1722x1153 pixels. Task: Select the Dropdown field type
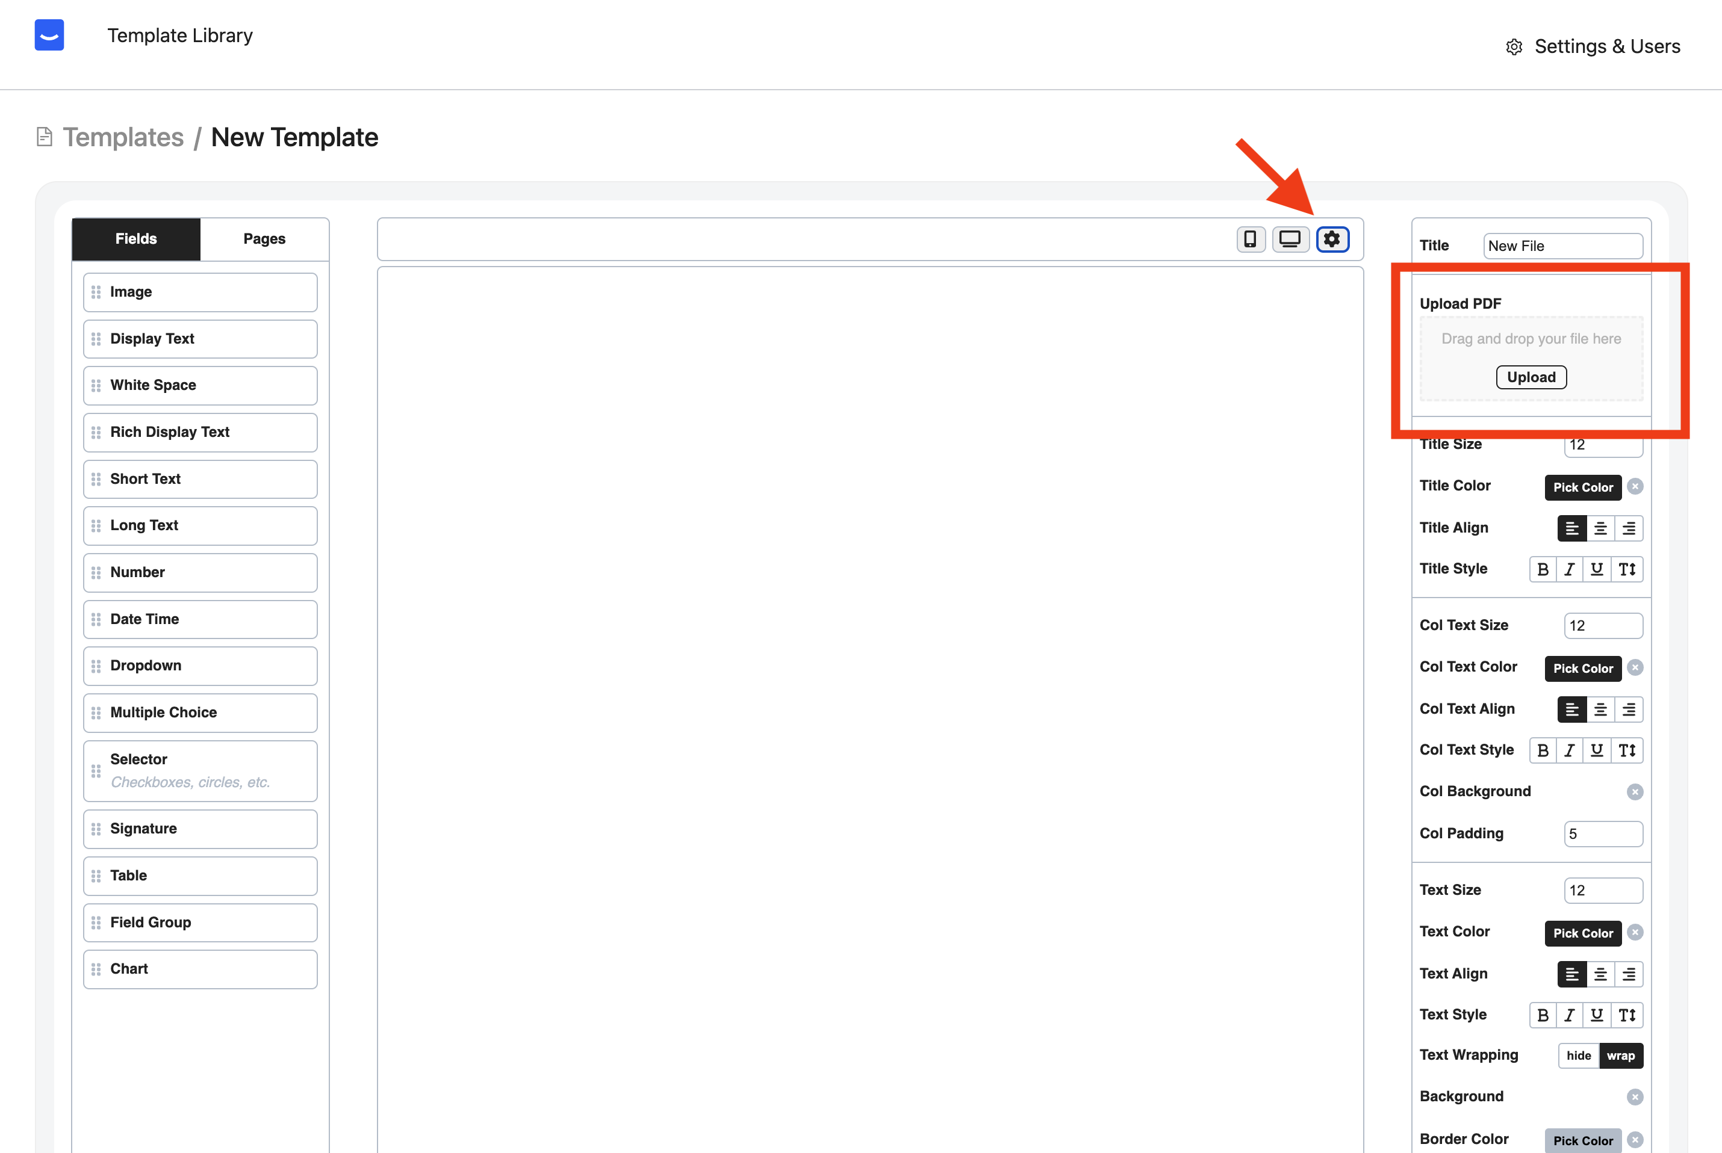coord(200,666)
